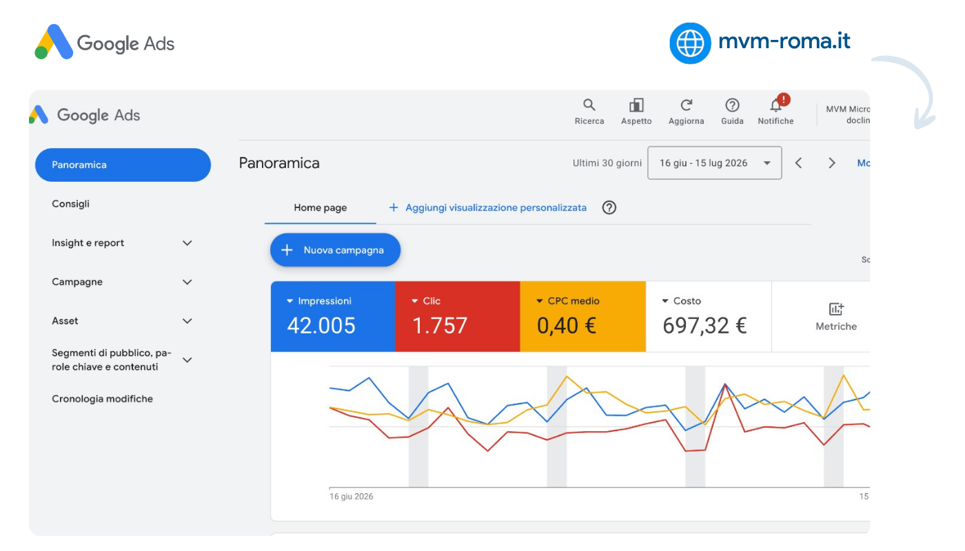This screenshot has height=551, width=965.
Task: Open the Clic metric dropdown
Action: (x=426, y=301)
